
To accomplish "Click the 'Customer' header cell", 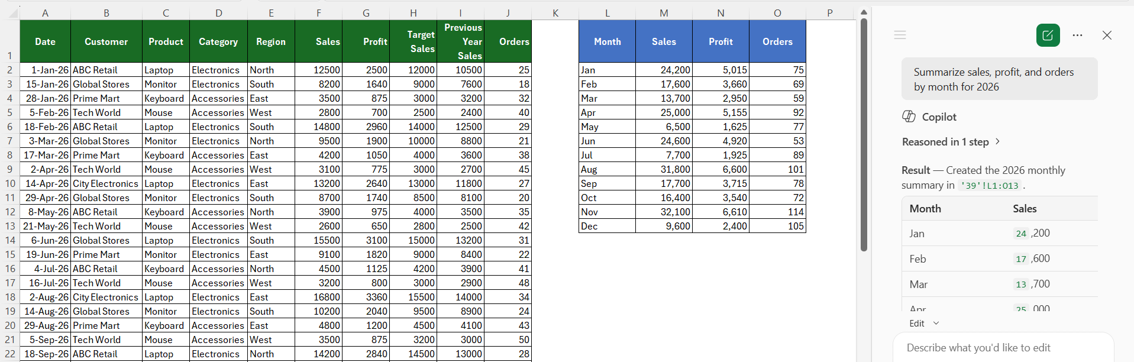I will pyautogui.click(x=106, y=41).
